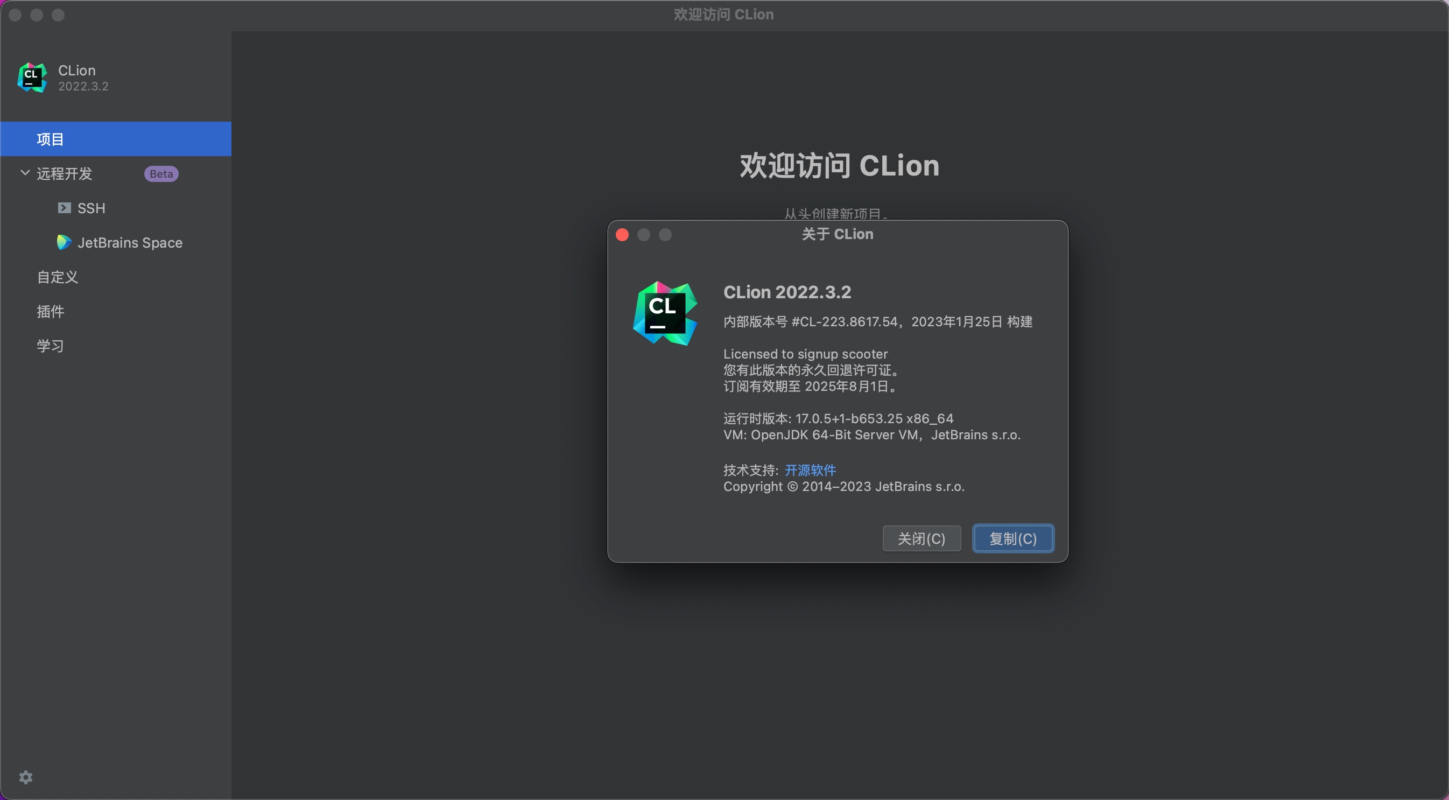The height and width of the screenshot is (800, 1449).
Task: Click the 关闭(C) button in the About dialog
Action: point(922,538)
